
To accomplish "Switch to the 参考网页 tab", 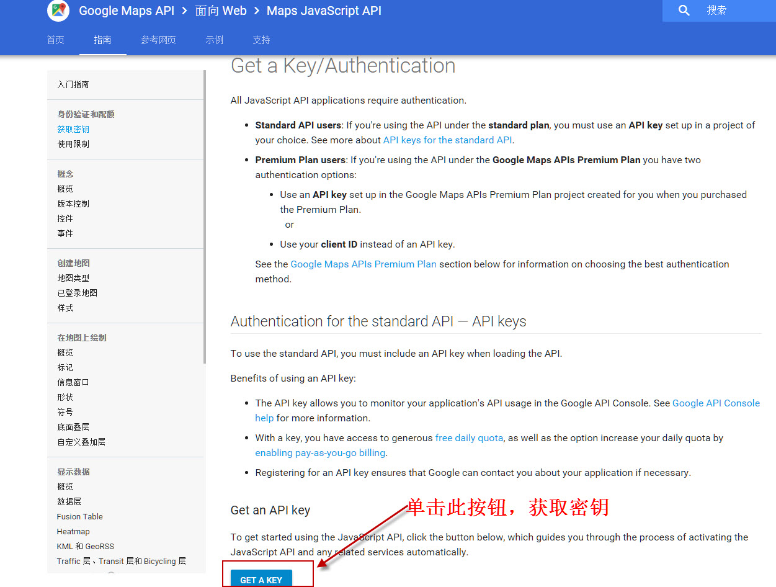I will tap(158, 40).
